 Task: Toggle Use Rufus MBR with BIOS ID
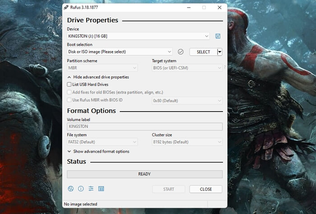click(x=69, y=100)
